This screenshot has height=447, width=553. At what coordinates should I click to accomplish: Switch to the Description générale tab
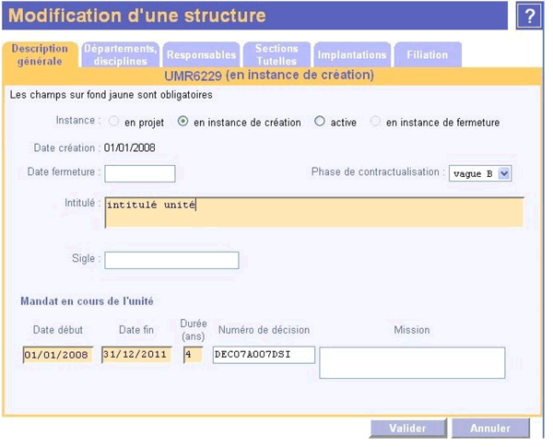(40, 54)
